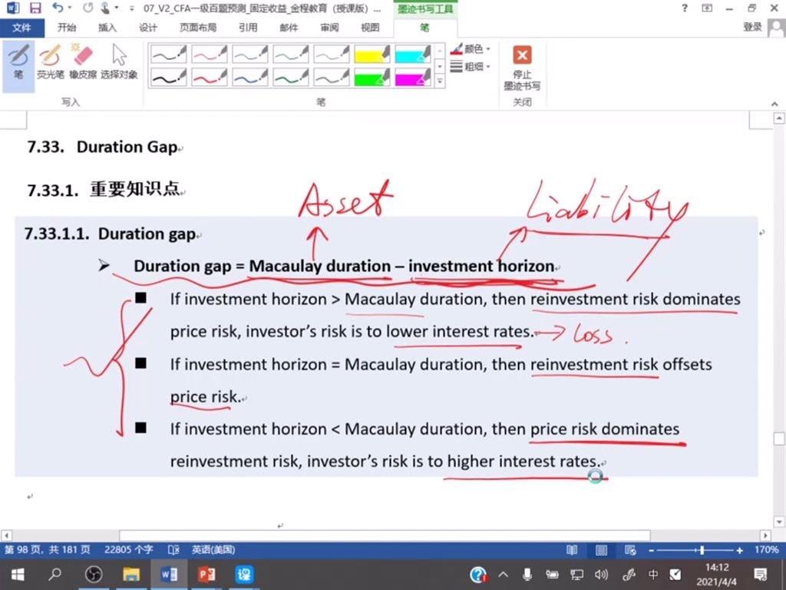Click the Windows search magnifier icon
The height and width of the screenshot is (590, 786).
[x=55, y=574]
